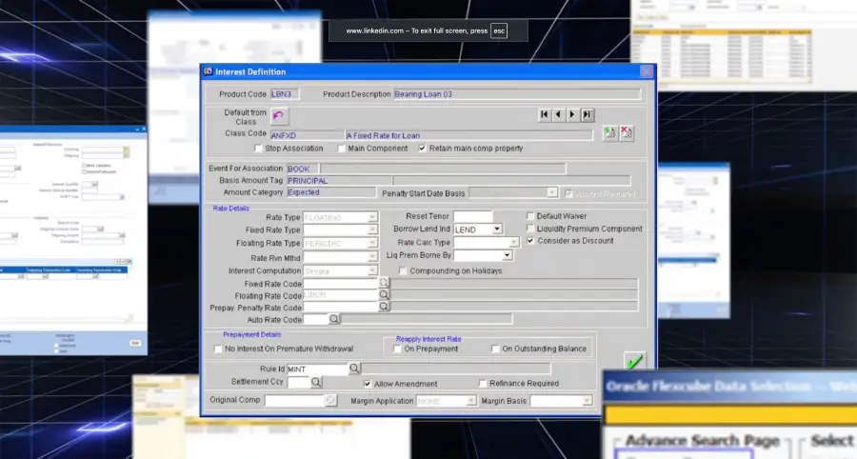Open the Liq Prem Borne By dropdown
The width and height of the screenshot is (857, 459).
pyautogui.click(x=507, y=256)
